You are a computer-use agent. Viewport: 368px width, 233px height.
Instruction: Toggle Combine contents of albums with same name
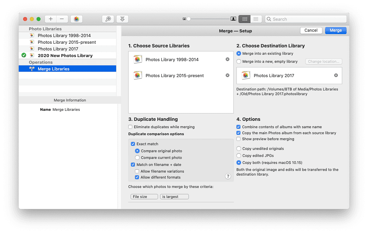(x=239, y=127)
